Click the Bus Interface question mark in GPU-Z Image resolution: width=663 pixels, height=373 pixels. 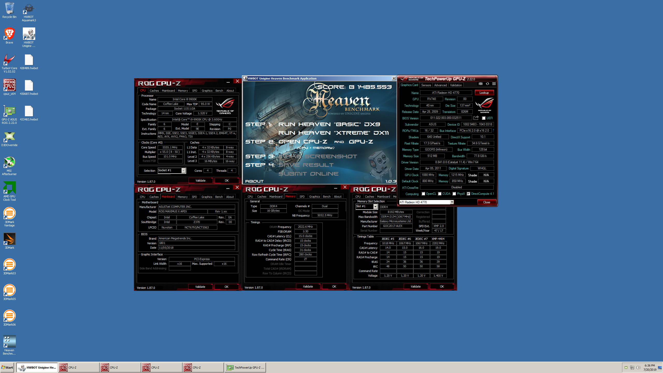pyautogui.click(x=493, y=131)
